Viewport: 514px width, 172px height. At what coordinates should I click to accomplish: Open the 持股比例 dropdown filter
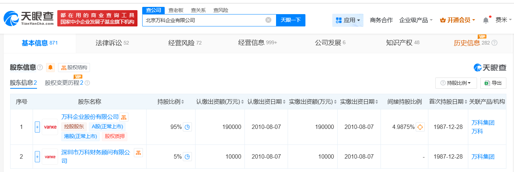point(456,83)
